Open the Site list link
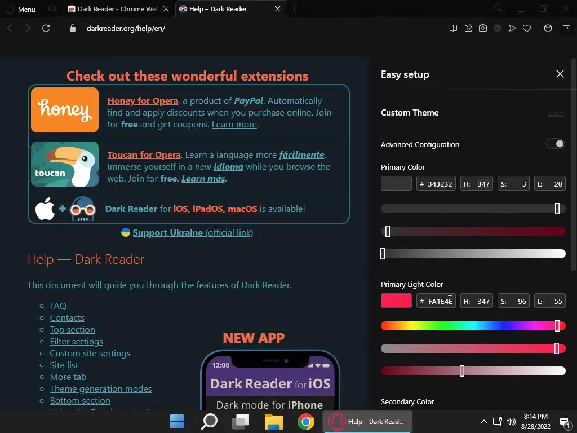The height and width of the screenshot is (433, 577). point(64,365)
